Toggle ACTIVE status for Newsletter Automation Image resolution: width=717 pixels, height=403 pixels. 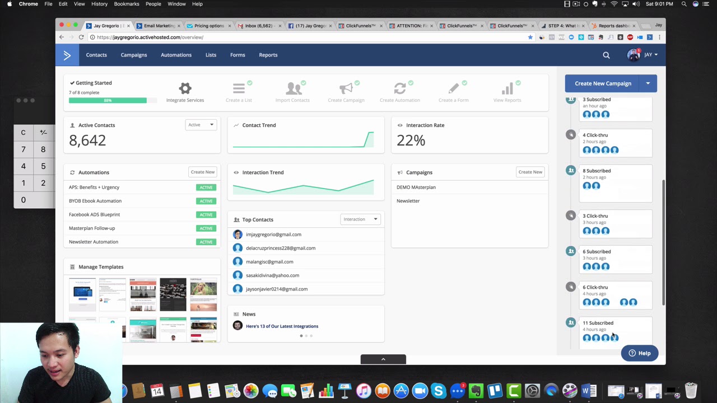click(206, 242)
